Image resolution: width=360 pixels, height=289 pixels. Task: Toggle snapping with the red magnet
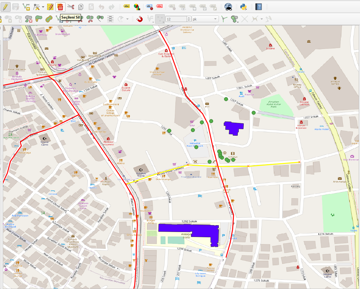pyautogui.click(x=139, y=19)
